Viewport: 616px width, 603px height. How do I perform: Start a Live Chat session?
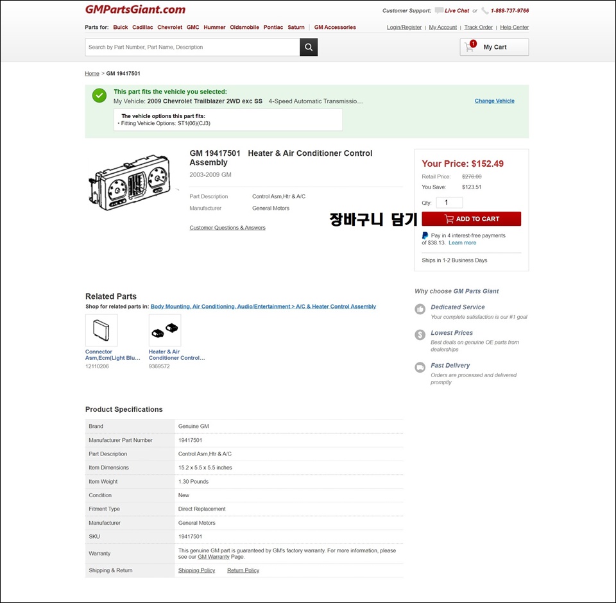457,11
